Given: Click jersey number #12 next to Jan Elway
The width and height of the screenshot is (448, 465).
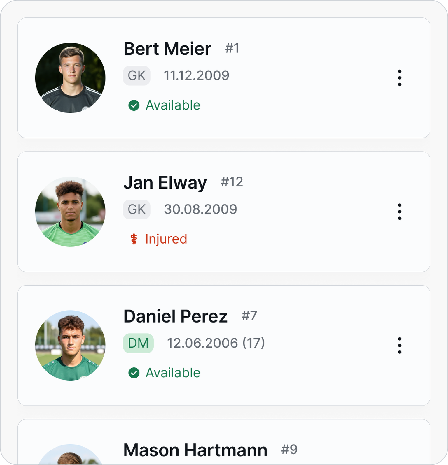Looking at the screenshot, I should click(232, 182).
